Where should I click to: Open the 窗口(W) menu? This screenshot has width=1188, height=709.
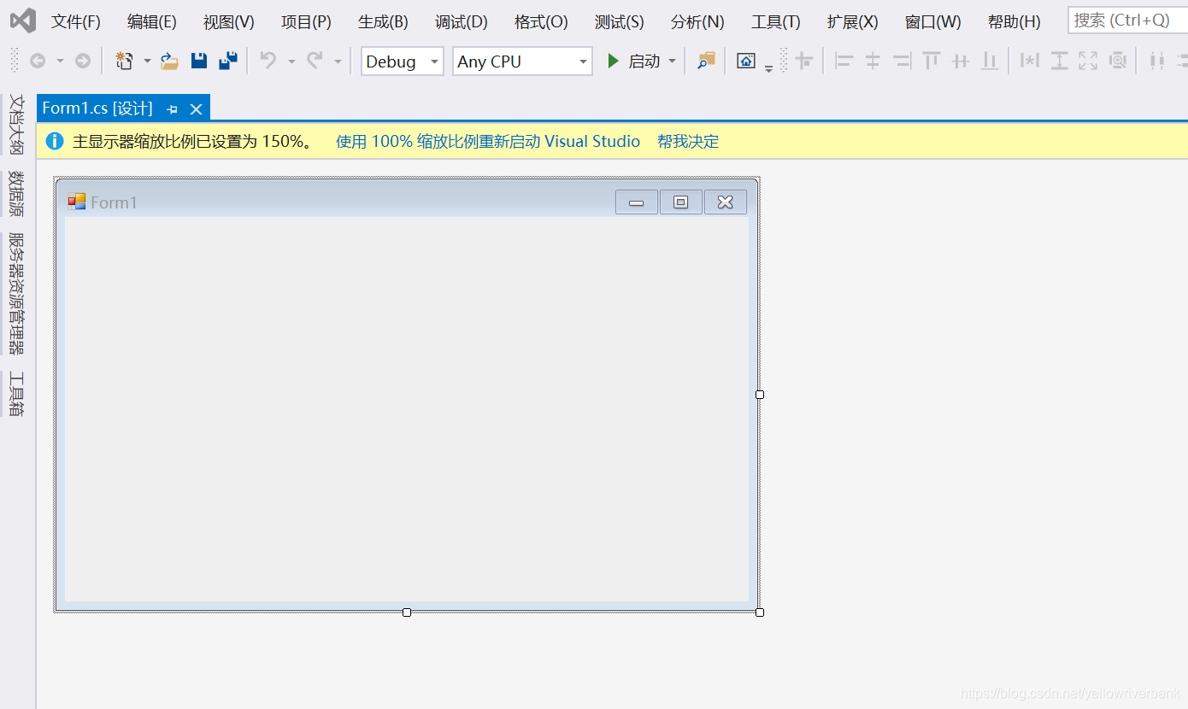point(932,21)
